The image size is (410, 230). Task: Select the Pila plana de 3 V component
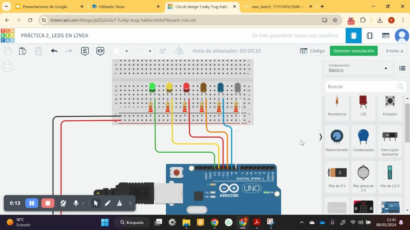pyautogui.click(x=363, y=177)
